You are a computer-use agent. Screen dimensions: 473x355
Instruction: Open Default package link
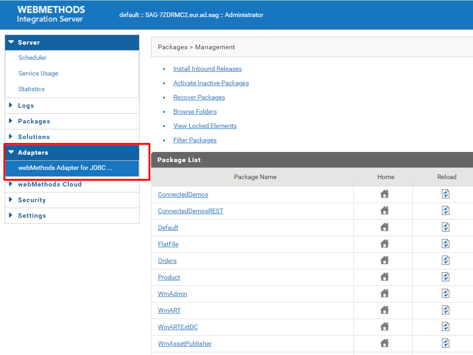click(x=168, y=228)
